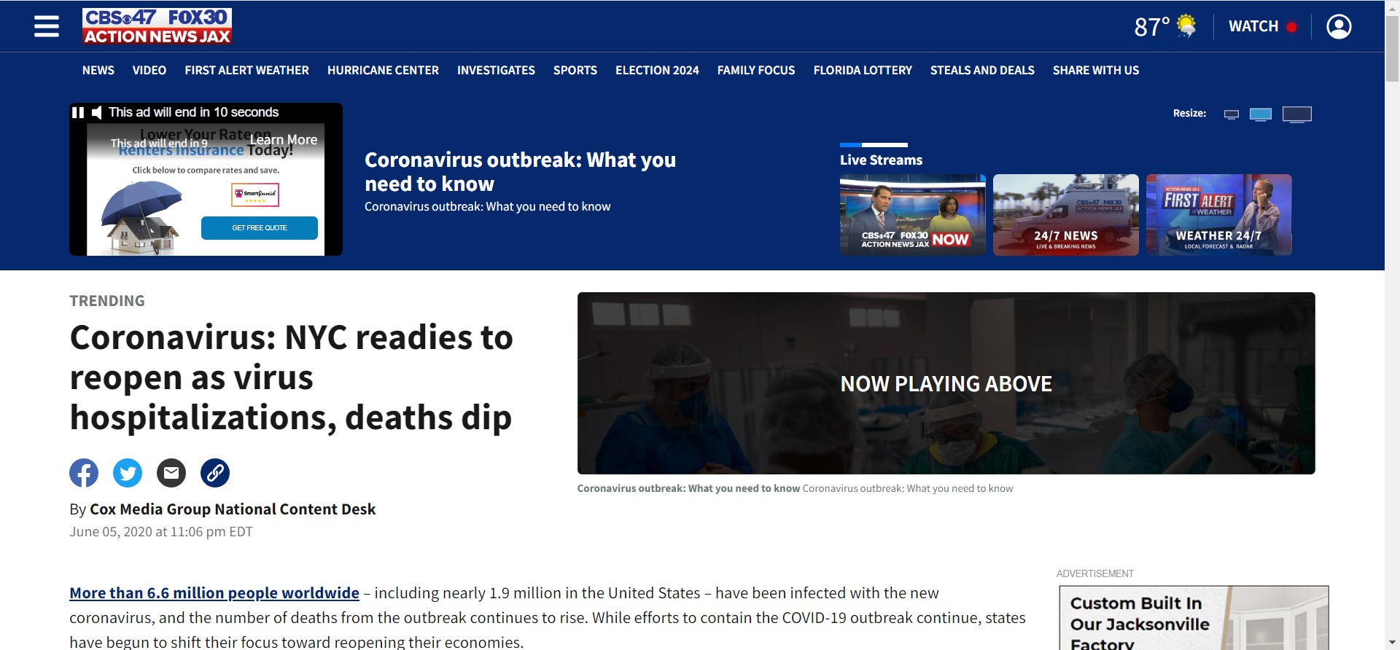
Task: Share the article on Facebook
Action: (x=84, y=473)
